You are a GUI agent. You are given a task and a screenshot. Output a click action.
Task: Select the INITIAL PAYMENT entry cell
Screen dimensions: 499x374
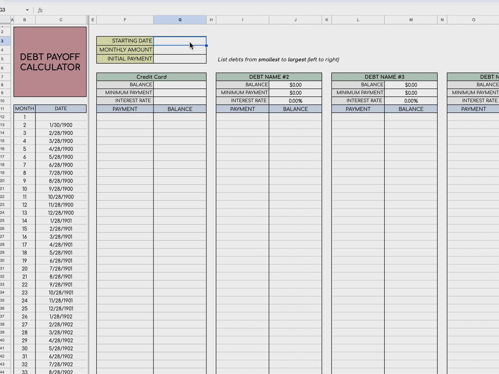180,58
